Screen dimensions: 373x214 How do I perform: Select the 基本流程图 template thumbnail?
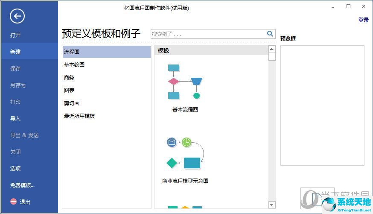(x=185, y=82)
